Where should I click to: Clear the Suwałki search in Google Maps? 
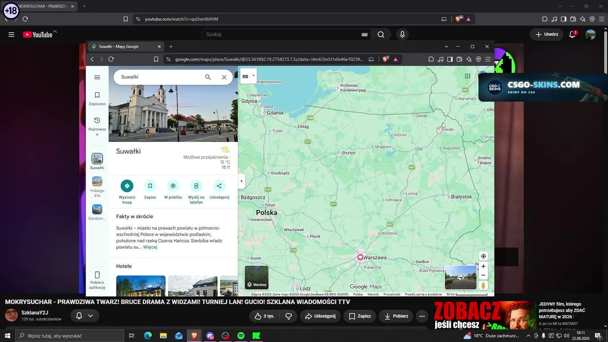pos(224,77)
